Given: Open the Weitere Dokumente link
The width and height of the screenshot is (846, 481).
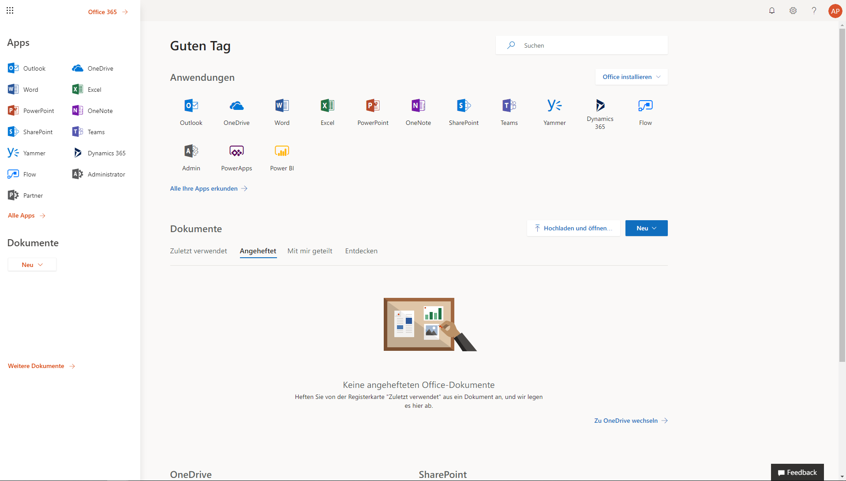Looking at the screenshot, I should click(41, 366).
